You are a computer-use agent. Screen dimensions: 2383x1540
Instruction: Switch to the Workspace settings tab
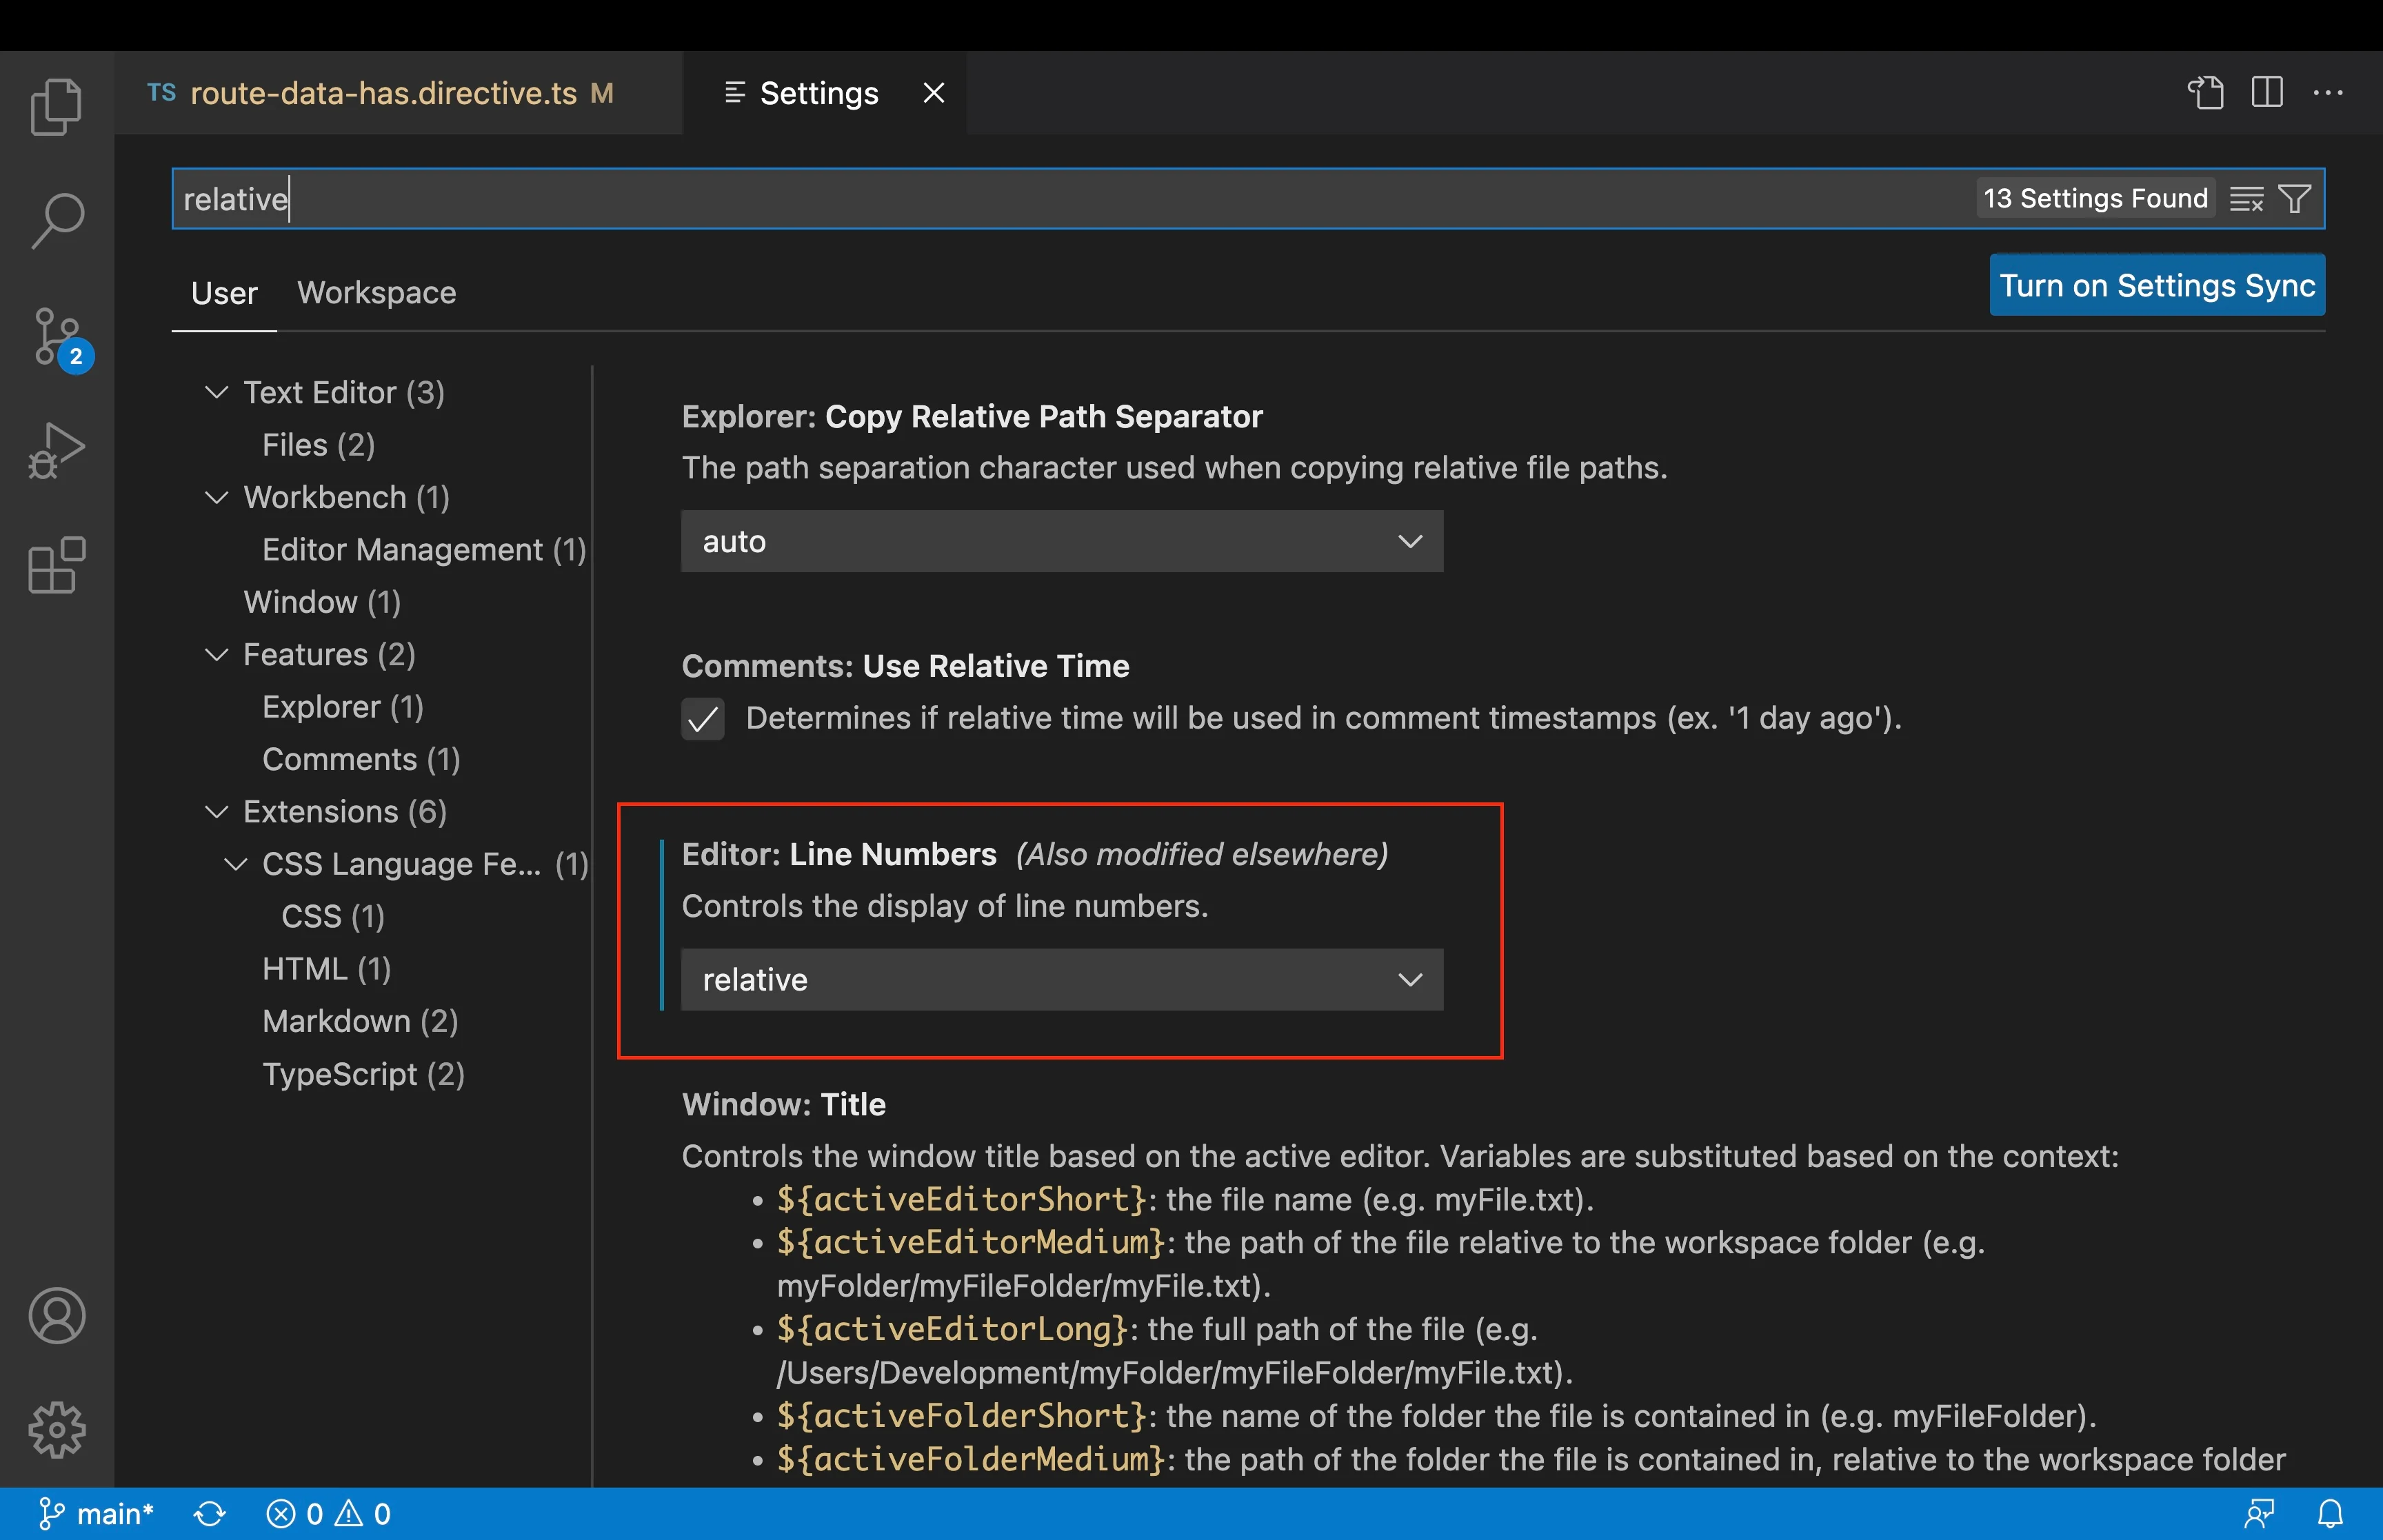(x=377, y=293)
